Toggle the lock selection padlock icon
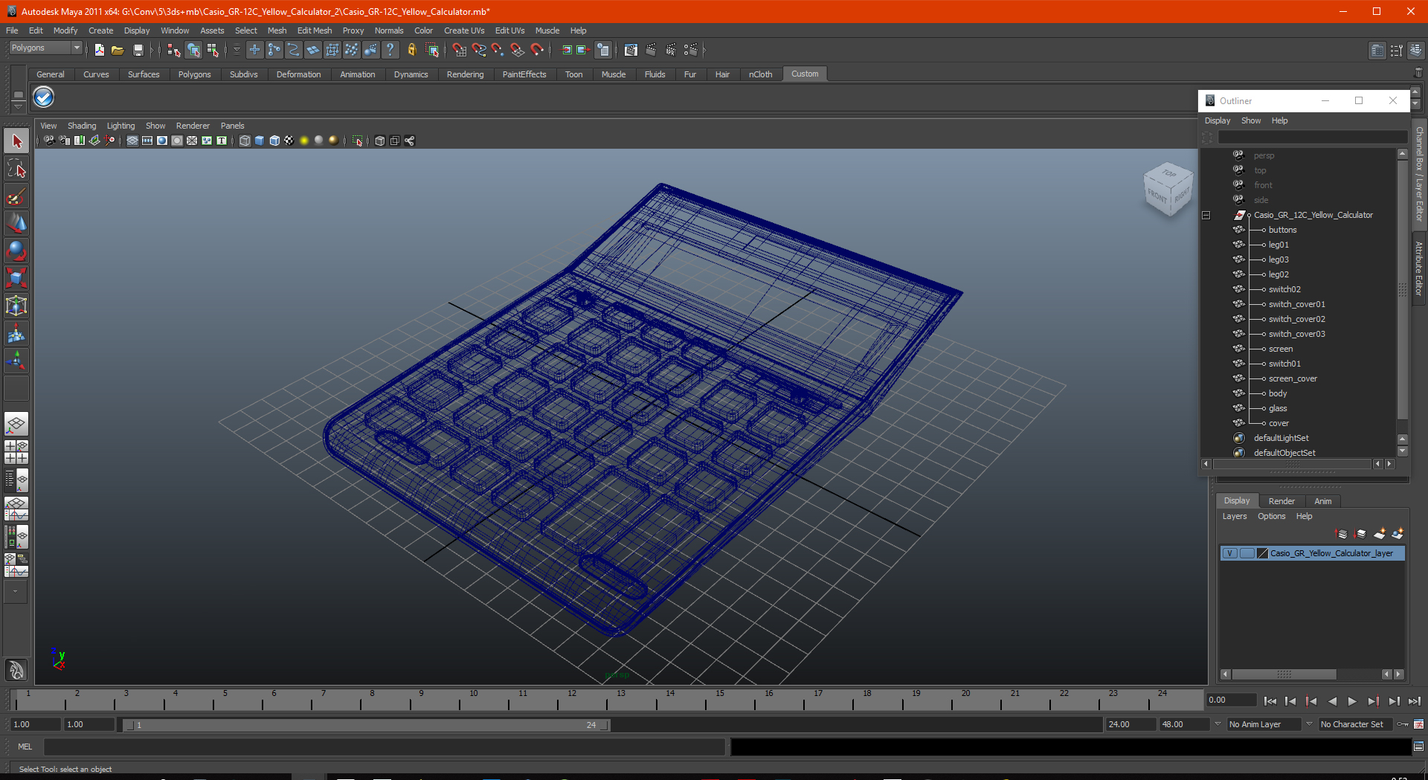Screen dimensions: 1428x780 411,50
